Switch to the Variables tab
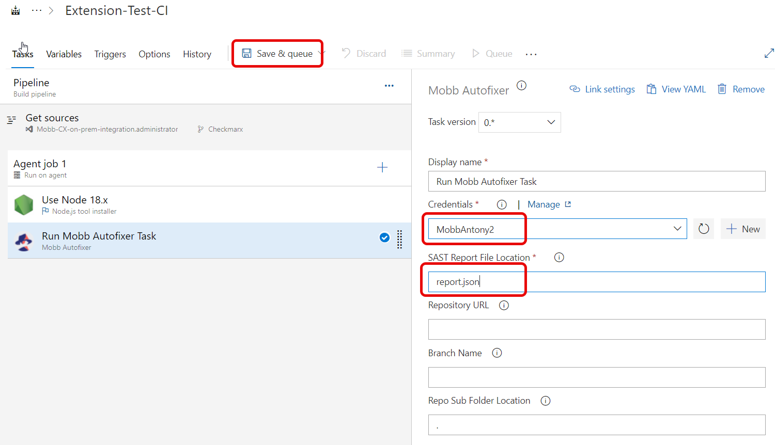The height and width of the screenshot is (445, 775). click(x=64, y=54)
